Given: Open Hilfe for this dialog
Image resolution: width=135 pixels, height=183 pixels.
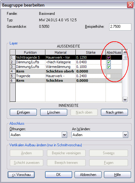Looking at the screenshot, I should click(x=118, y=175).
